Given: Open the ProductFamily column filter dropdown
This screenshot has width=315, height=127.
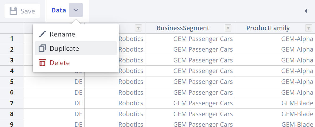Looking at the screenshot, I should 308,28.
